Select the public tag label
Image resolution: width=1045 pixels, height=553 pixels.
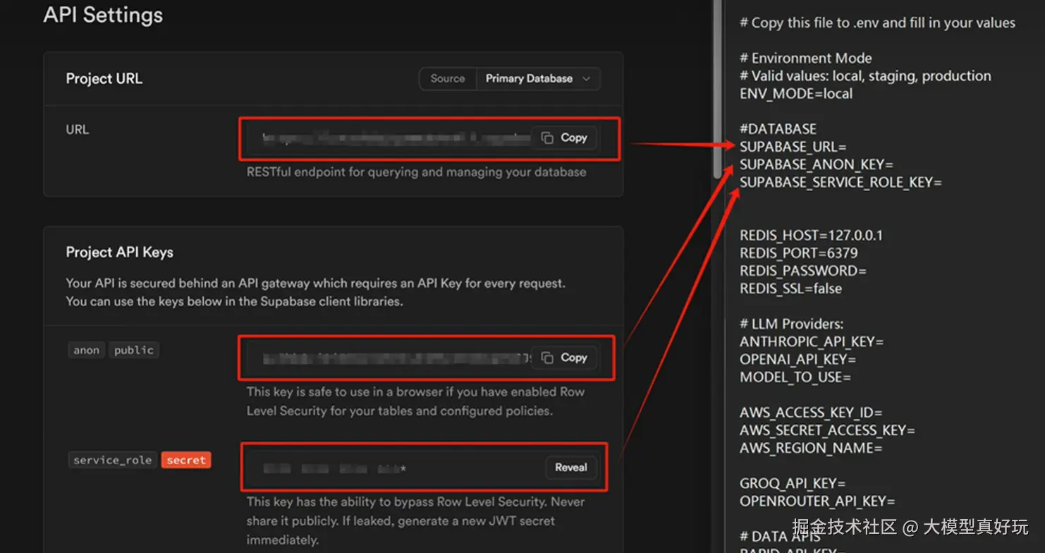[134, 350]
